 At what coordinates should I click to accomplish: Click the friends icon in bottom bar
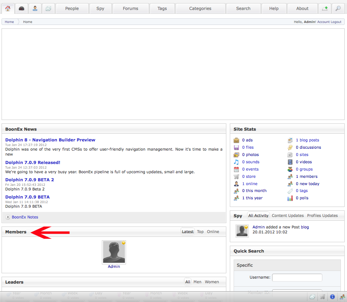click(342, 297)
